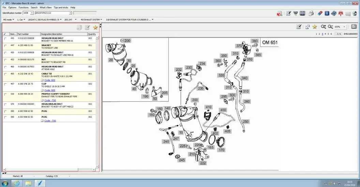Open Code: 920 link under clip
This screenshot has height=187, width=360.
[49, 90]
